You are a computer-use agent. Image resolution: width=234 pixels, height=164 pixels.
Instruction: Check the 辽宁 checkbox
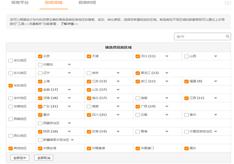40,73
